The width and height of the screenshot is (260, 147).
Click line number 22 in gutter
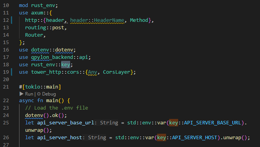pos(6,100)
